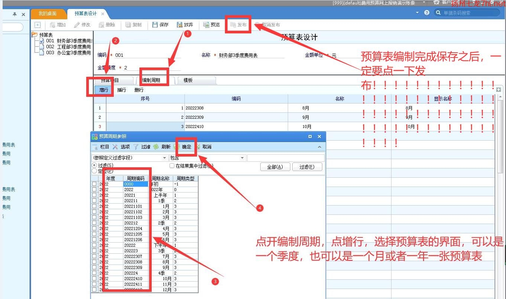The width and height of the screenshot is (506, 299).
Task: Click the 栏目 columns icon in dialog
Action: 95,147
